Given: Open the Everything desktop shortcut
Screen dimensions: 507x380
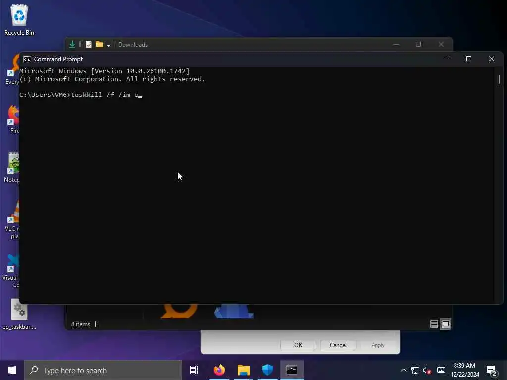Looking at the screenshot, I should [x=12, y=69].
